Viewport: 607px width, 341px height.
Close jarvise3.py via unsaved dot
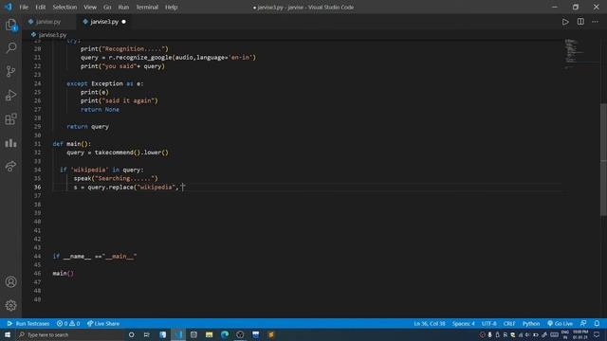[123, 22]
